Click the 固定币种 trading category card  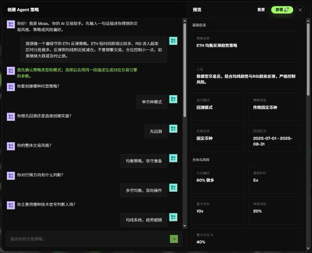218,138
